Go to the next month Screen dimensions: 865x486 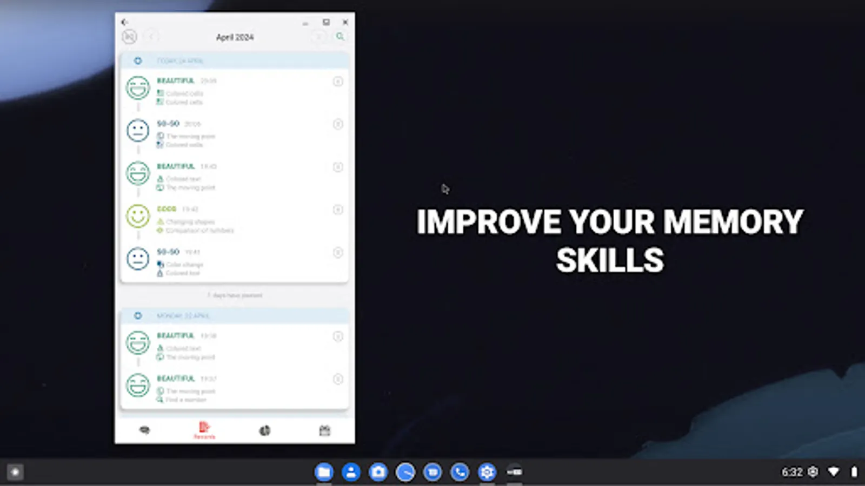(319, 37)
